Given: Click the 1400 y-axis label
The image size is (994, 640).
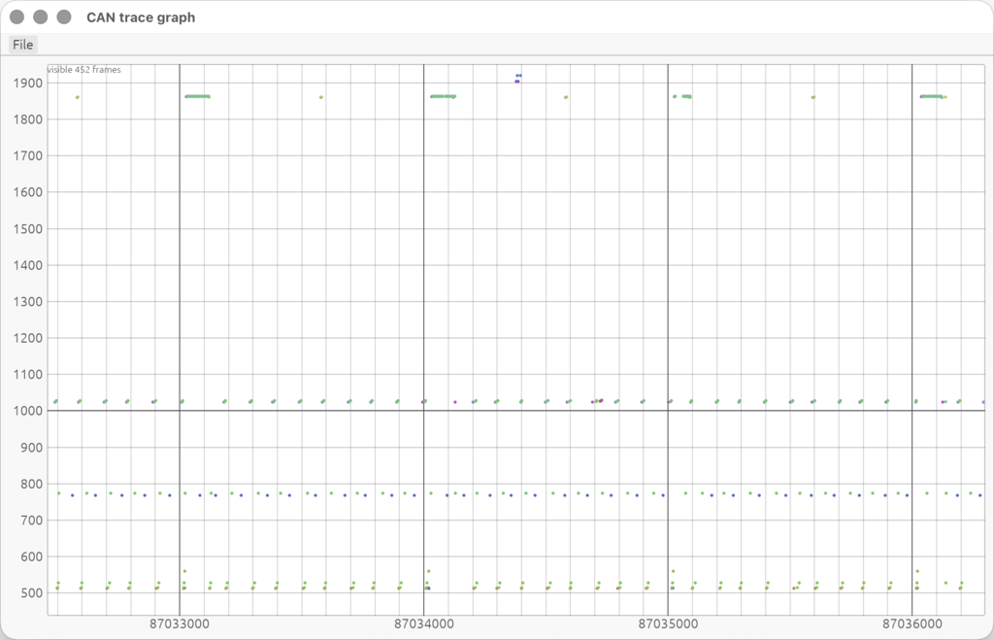Looking at the screenshot, I should tap(28, 265).
